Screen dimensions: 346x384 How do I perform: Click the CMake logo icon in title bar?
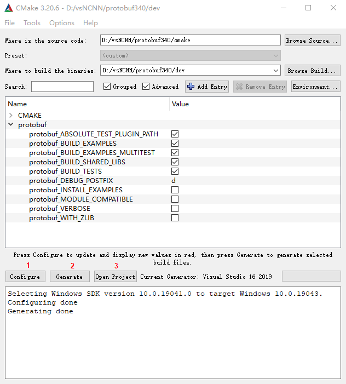pos(9,8)
